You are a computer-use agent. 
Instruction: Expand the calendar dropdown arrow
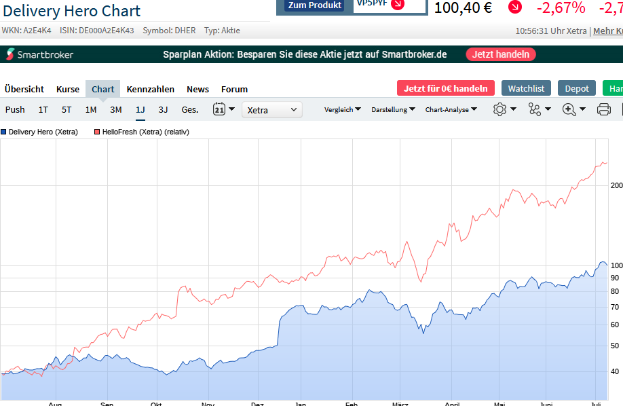tap(231, 109)
